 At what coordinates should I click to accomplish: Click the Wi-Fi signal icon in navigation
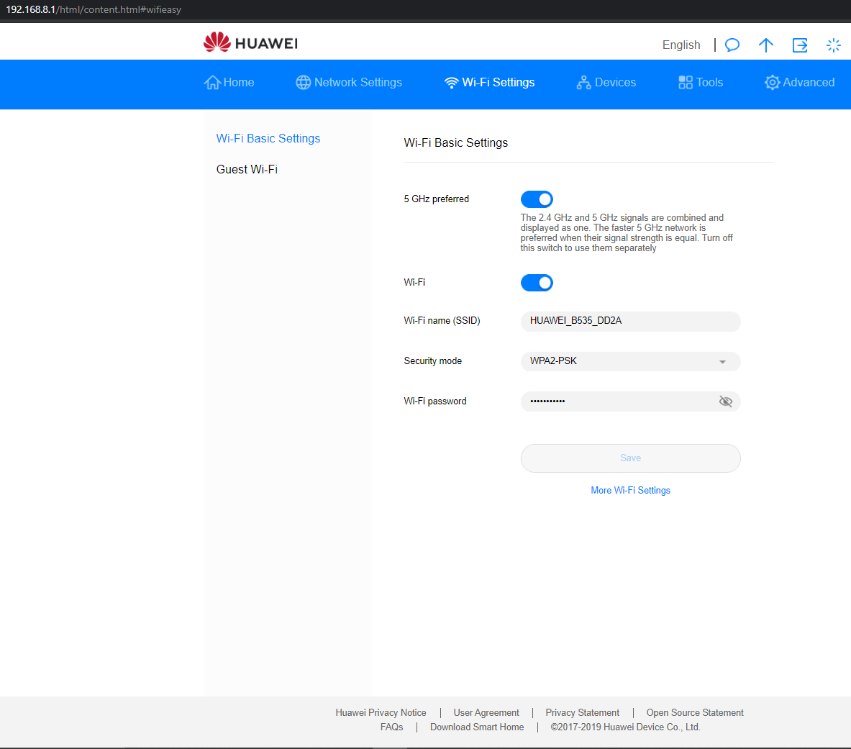tap(451, 83)
